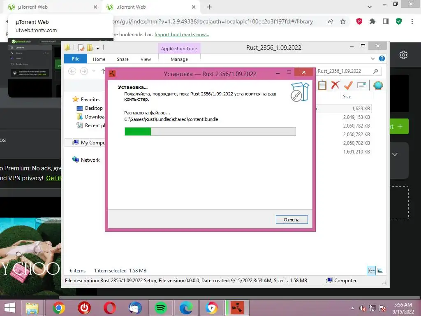Click the installer progress bar
This screenshot has height=316, width=421.
[x=210, y=131]
